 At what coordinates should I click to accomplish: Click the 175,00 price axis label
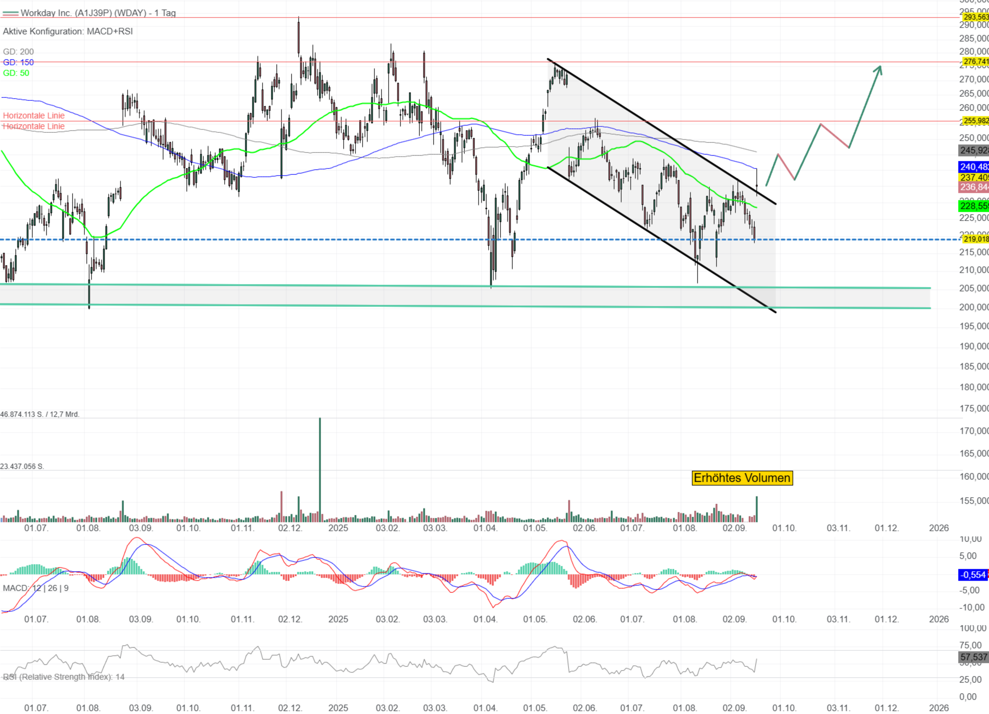click(x=974, y=408)
